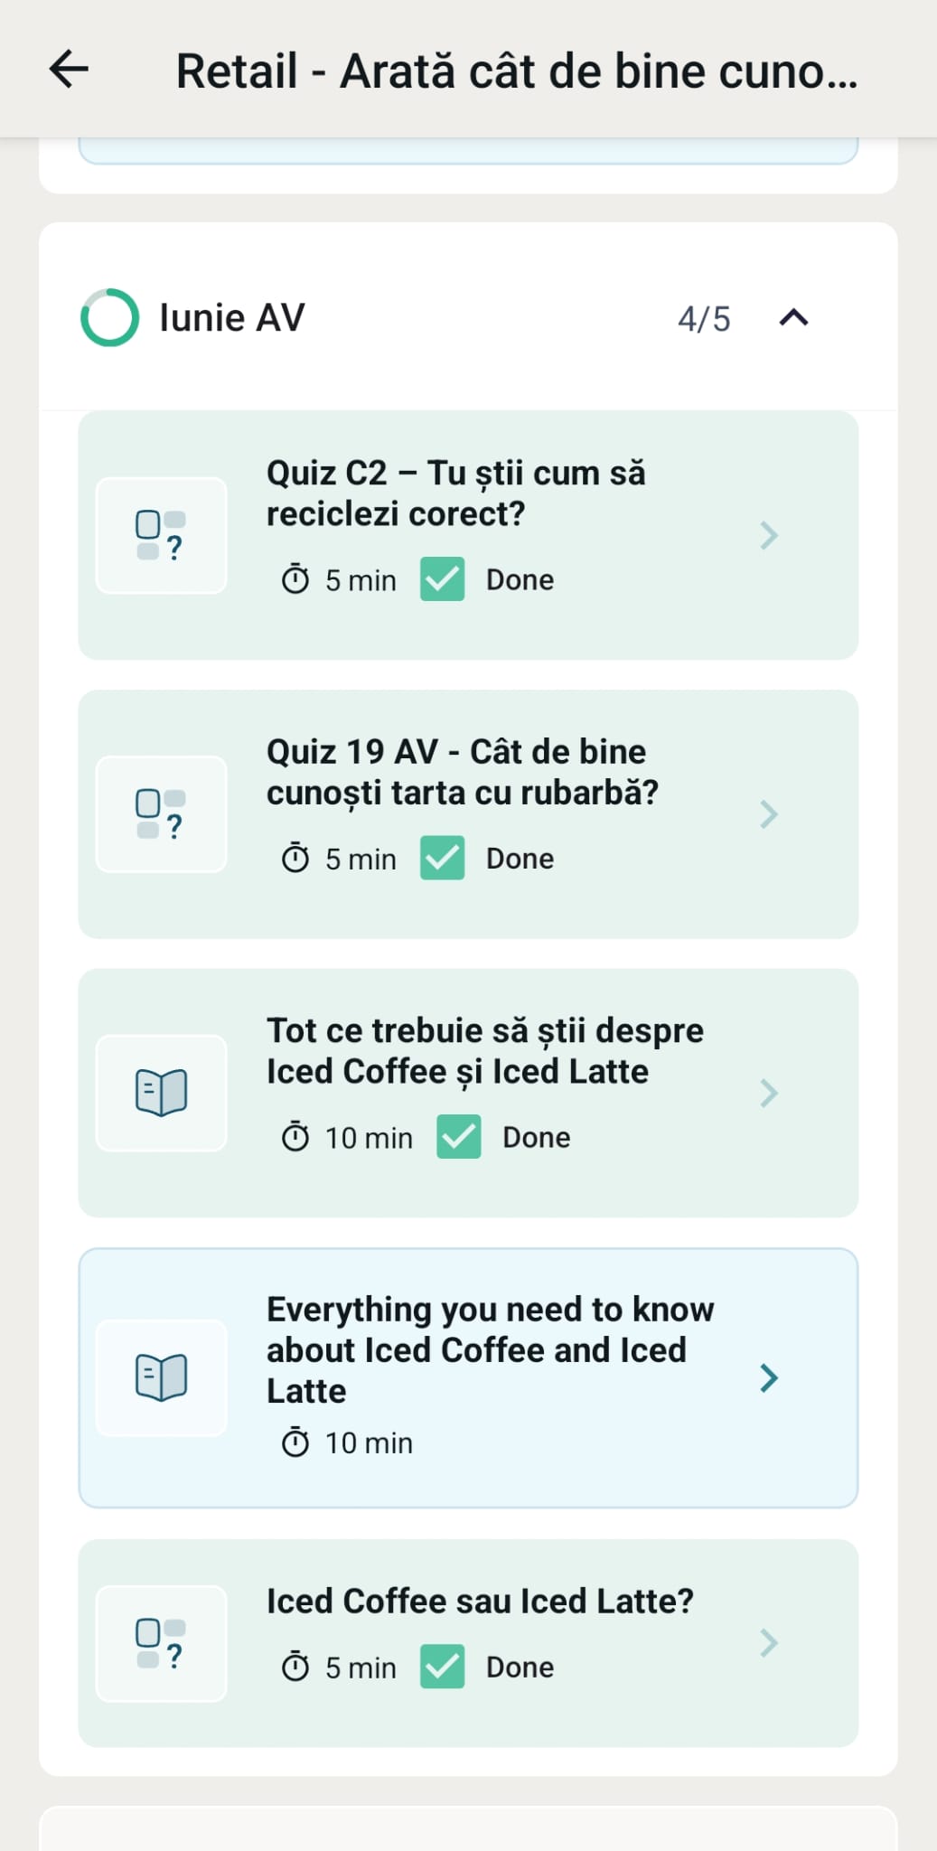
Task: Click the Iunie AV circular progress ring
Action: pos(109,318)
